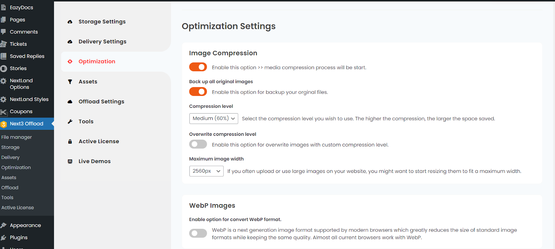Enable the Overwrite compression level toggle
The height and width of the screenshot is (249, 555).
click(198, 144)
